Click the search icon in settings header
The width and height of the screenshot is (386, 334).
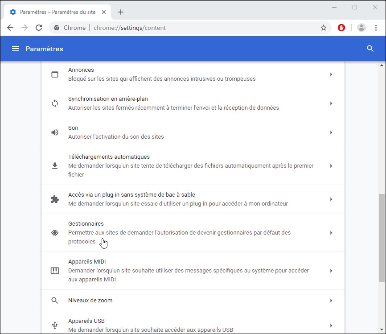(x=370, y=49)
